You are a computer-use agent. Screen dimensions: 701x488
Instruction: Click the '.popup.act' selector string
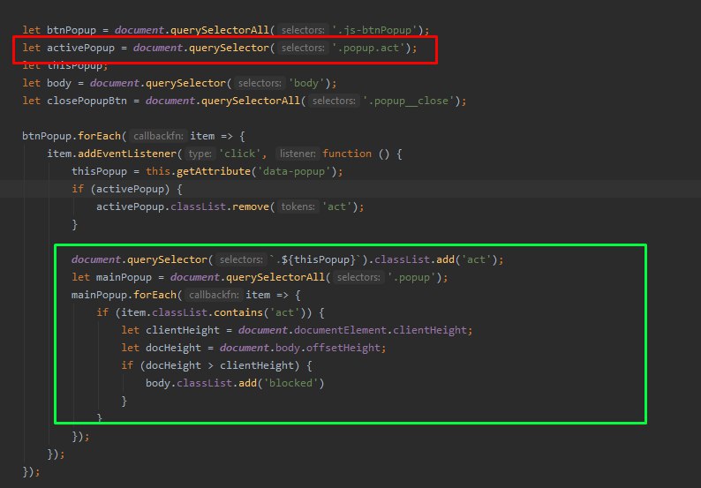[368, 48]
